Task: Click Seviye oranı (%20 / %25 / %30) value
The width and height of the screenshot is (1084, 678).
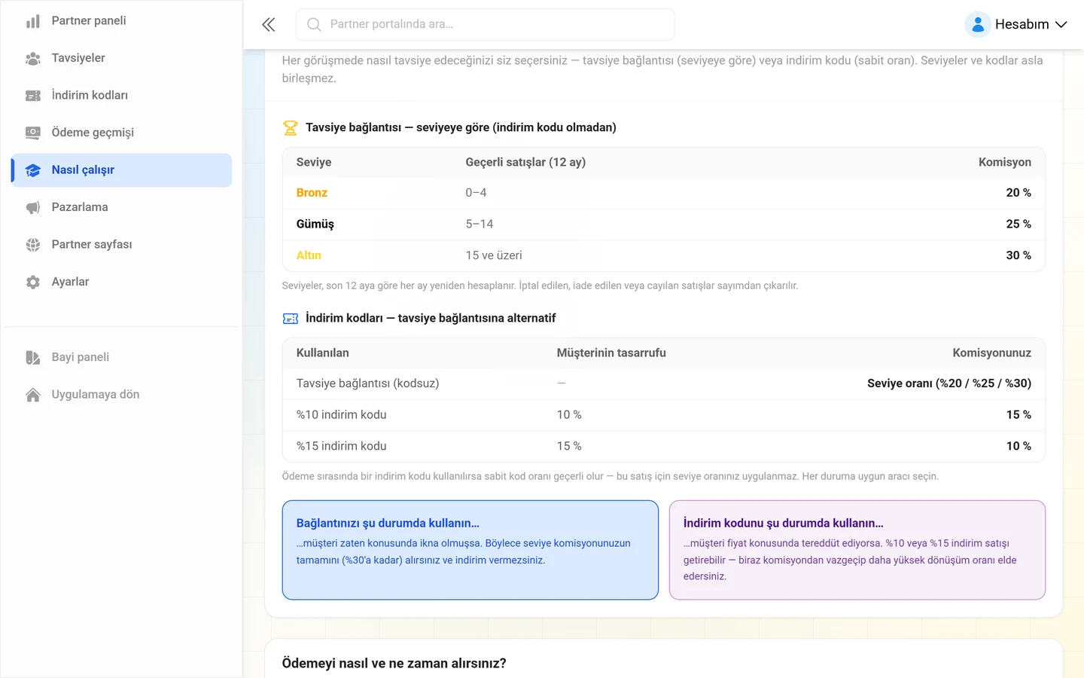Action: [x=949, y=383]
